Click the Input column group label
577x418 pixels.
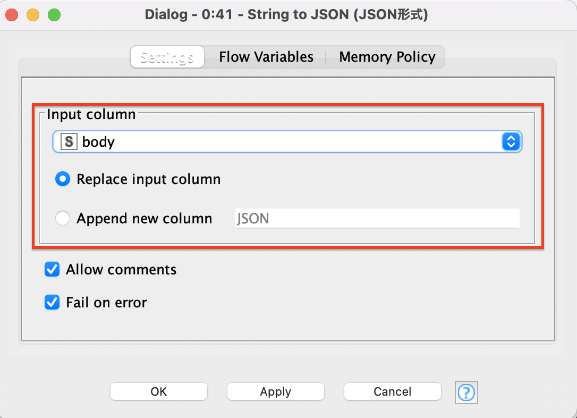(91, 114)
